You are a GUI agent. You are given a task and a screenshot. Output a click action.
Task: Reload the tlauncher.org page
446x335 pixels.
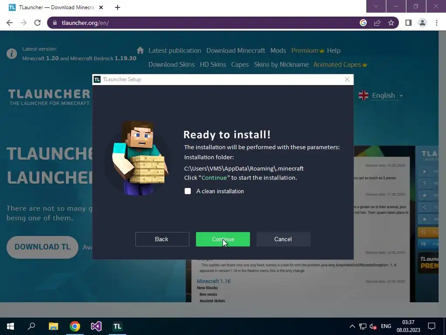[37, 23]
